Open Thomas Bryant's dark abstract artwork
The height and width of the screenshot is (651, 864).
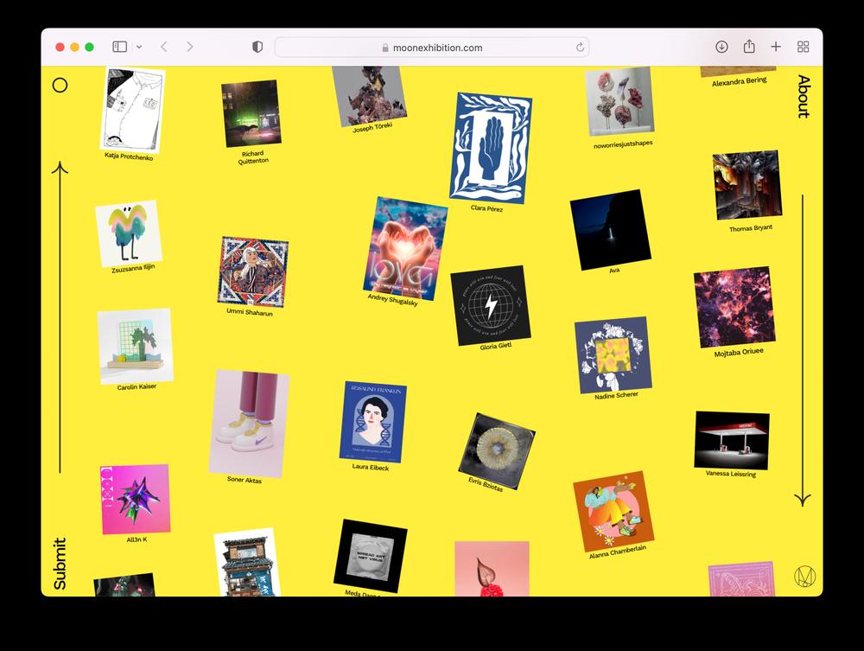(x=747, y=185)
